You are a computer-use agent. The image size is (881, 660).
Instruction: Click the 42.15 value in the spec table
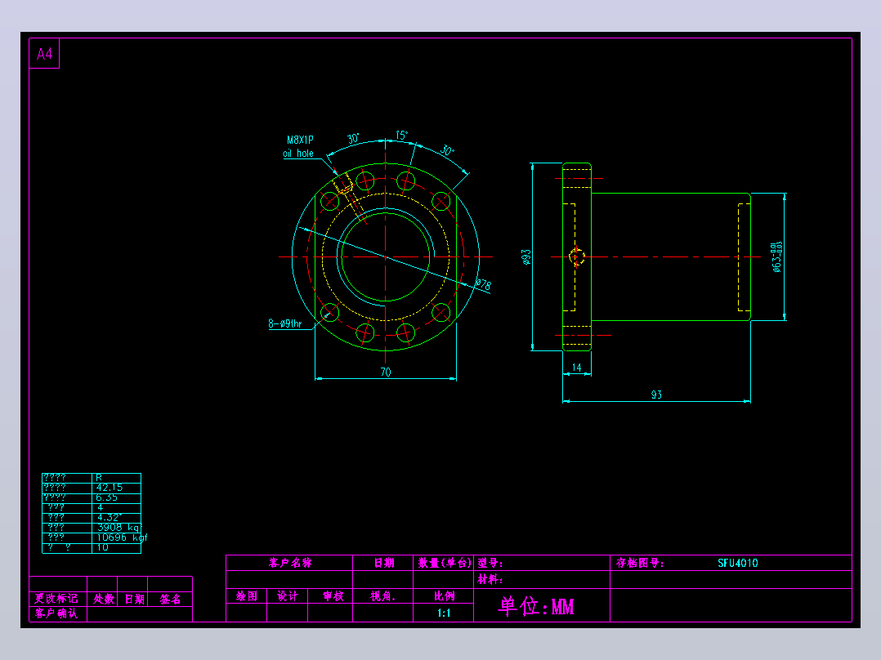109,488
